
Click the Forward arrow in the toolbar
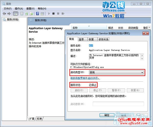[x=9, y=14]
